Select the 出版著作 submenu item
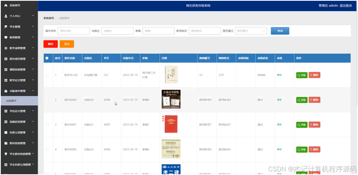 point(19,101)
